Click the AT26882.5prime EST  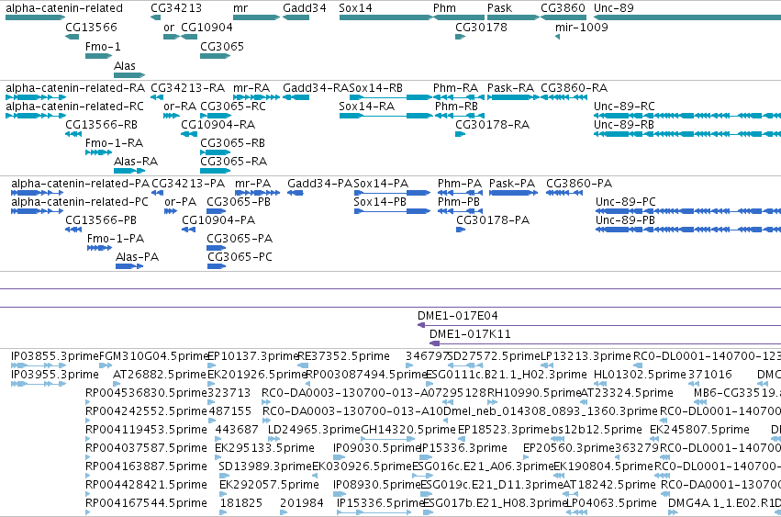(116, 384)
